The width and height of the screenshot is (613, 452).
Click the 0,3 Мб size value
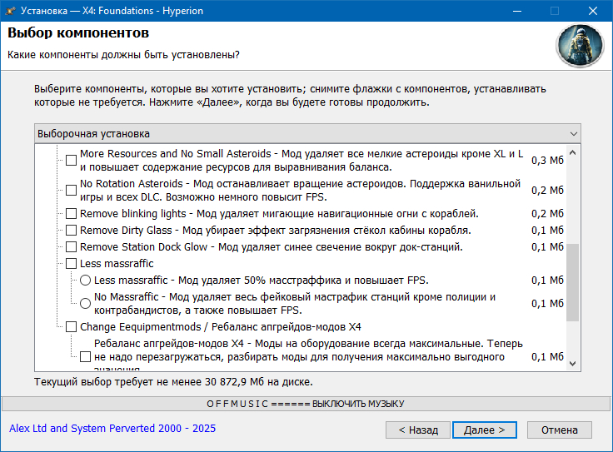pos(547,160)
